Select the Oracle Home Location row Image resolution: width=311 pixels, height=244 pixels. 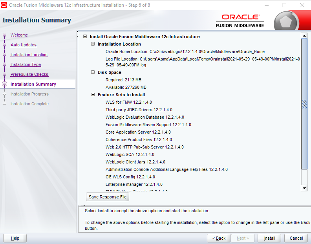(185, 51)
